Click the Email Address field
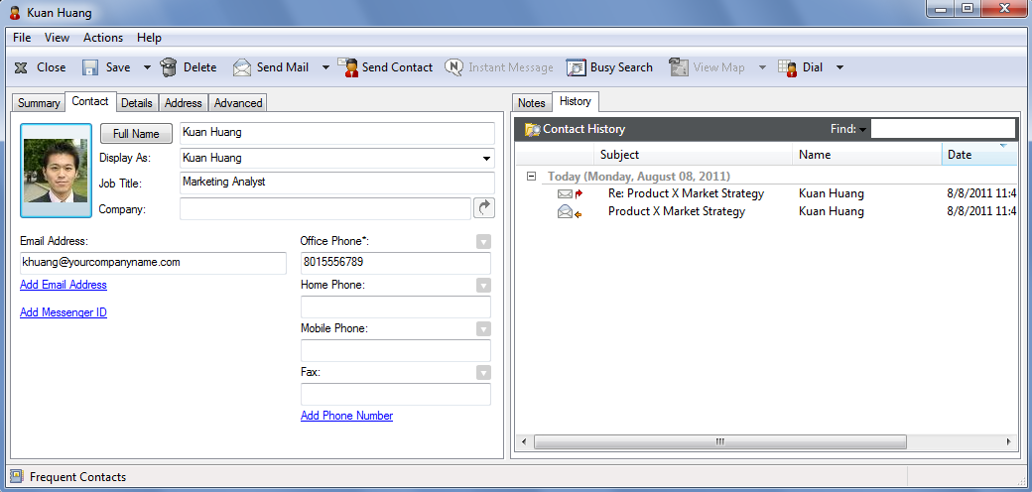 (153, 263)
